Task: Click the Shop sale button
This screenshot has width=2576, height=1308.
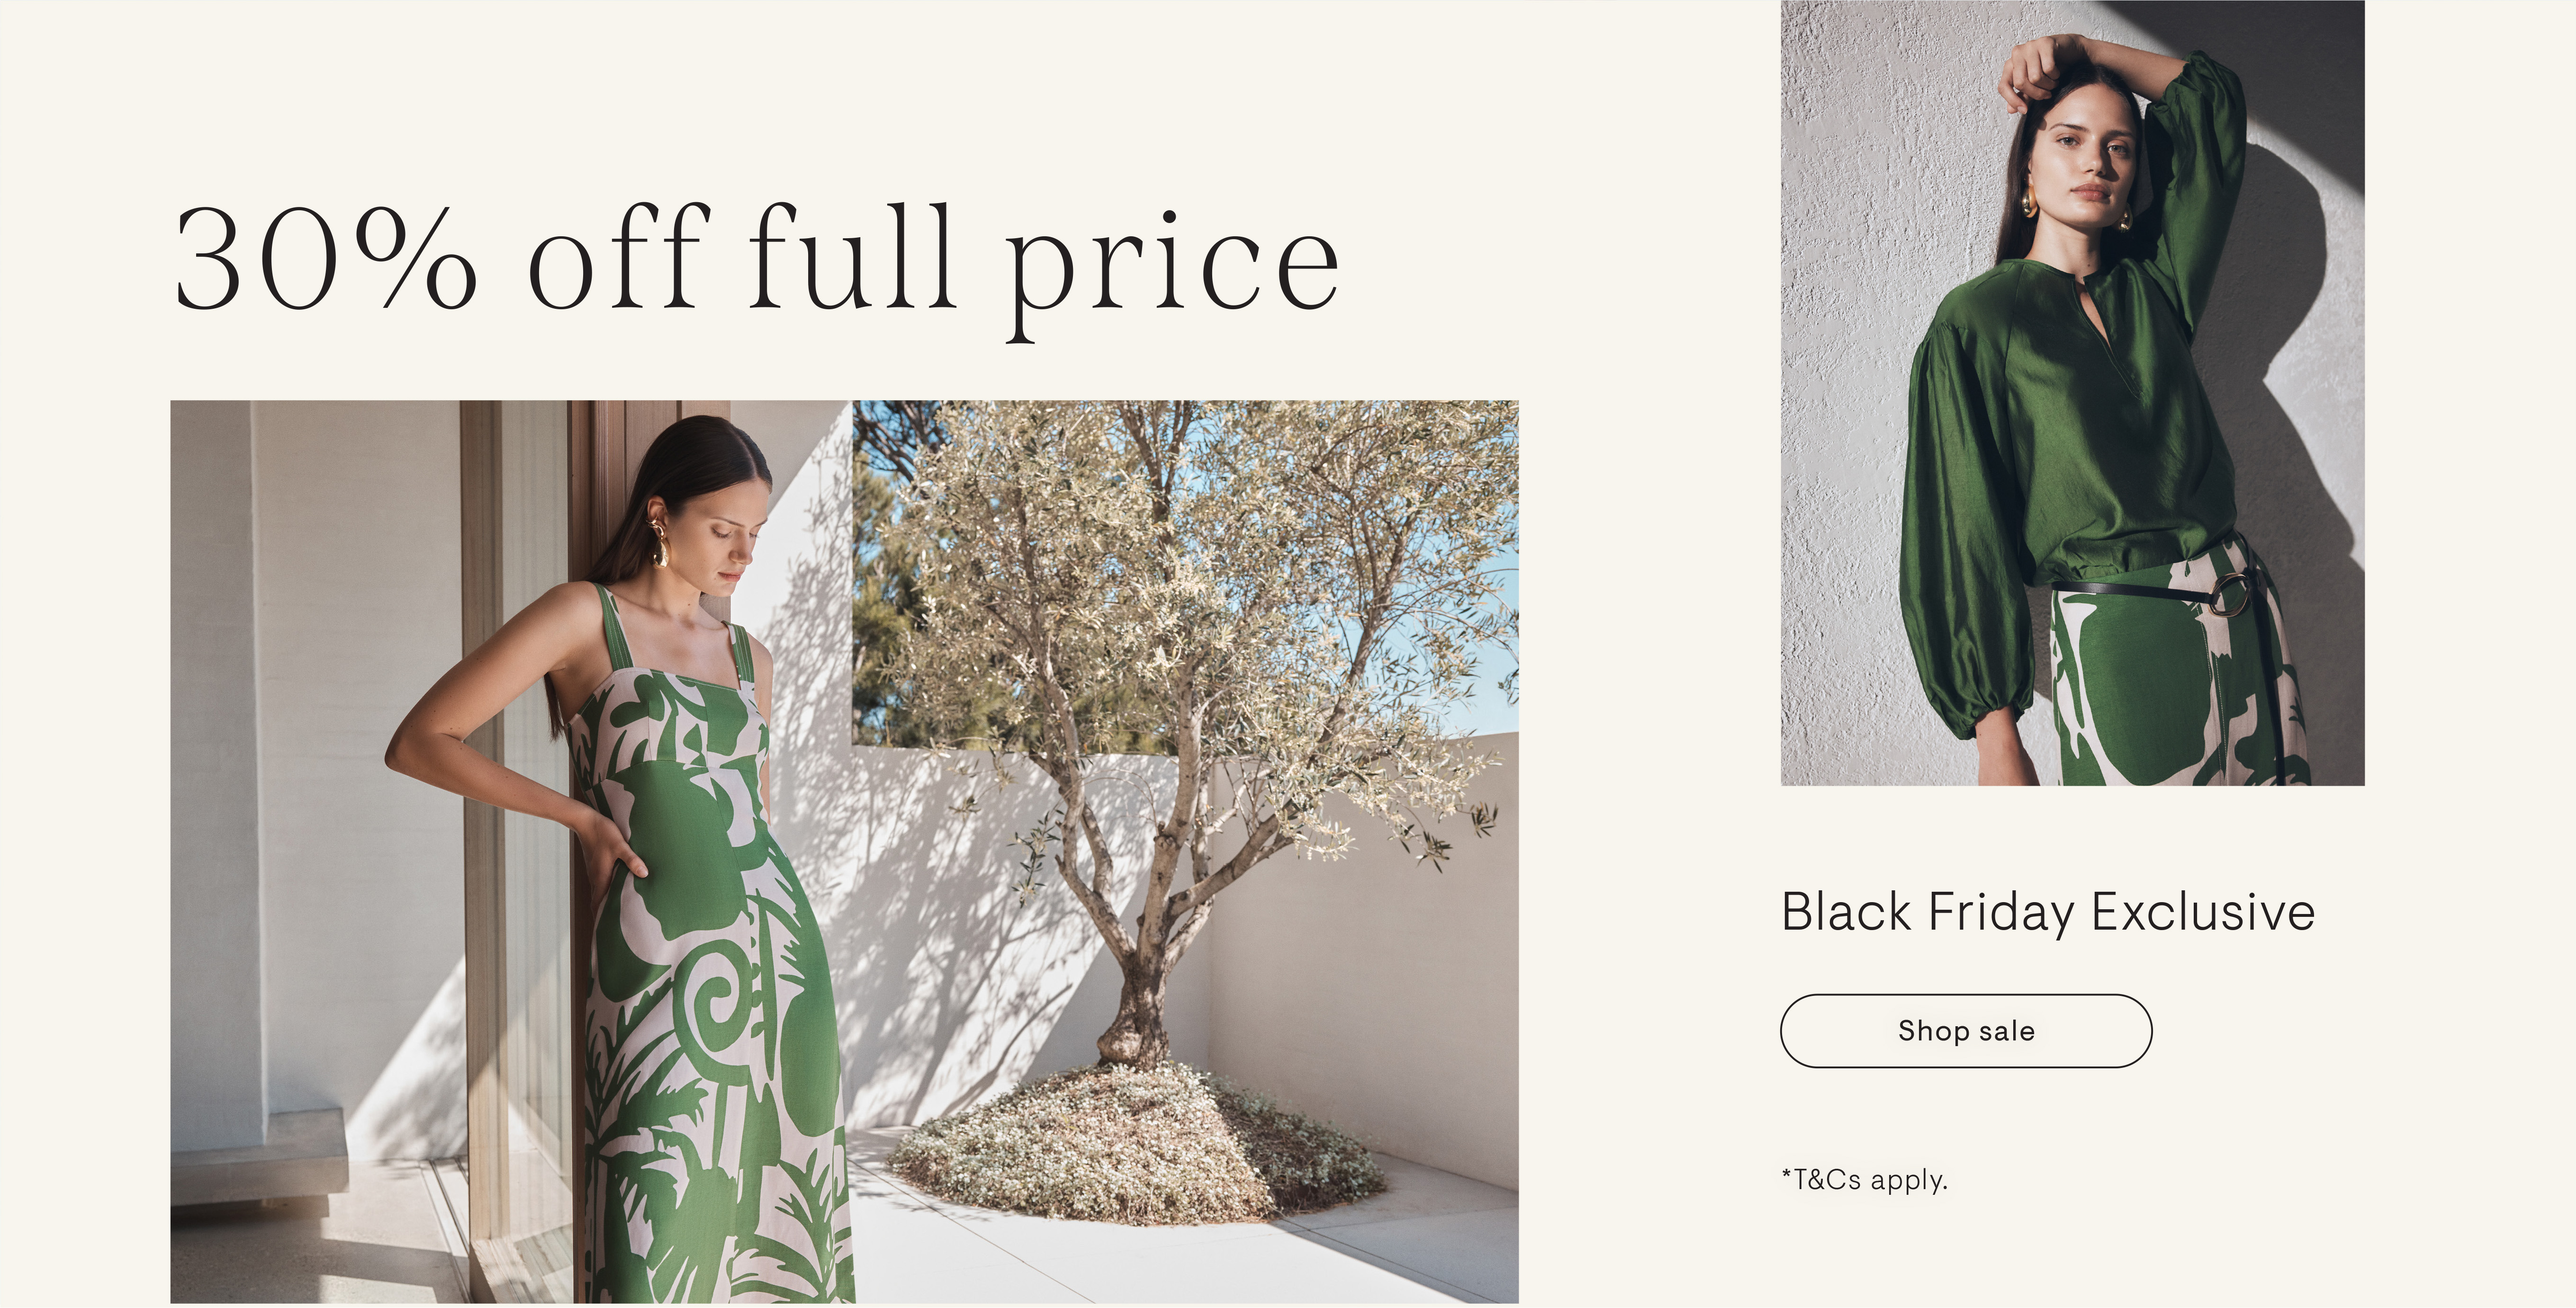Action: click(1965, 1030)
